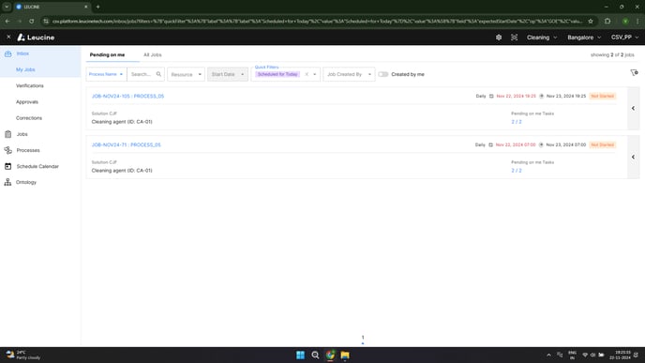This screenshot has height=363, width=645.
Task: Click the LEUCINE browser tab
Action: [52, 7]
